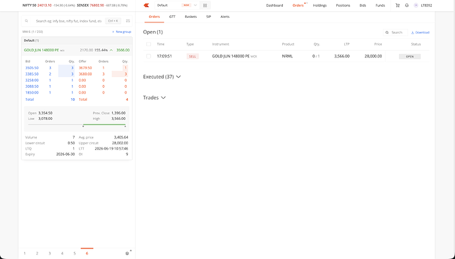
Task: Switch to marketwatch page 1
Action: (24, 253)
